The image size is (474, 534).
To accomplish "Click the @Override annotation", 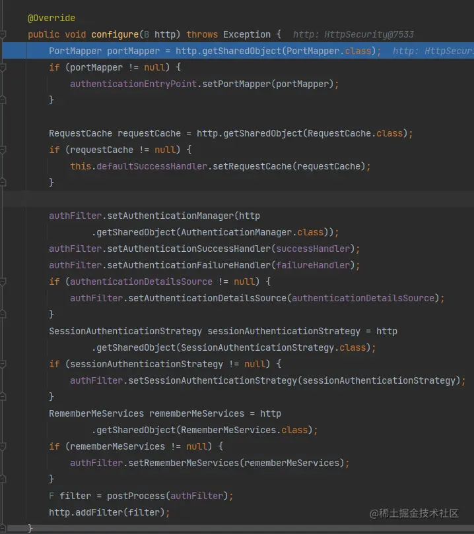I will tap(51, 18).
